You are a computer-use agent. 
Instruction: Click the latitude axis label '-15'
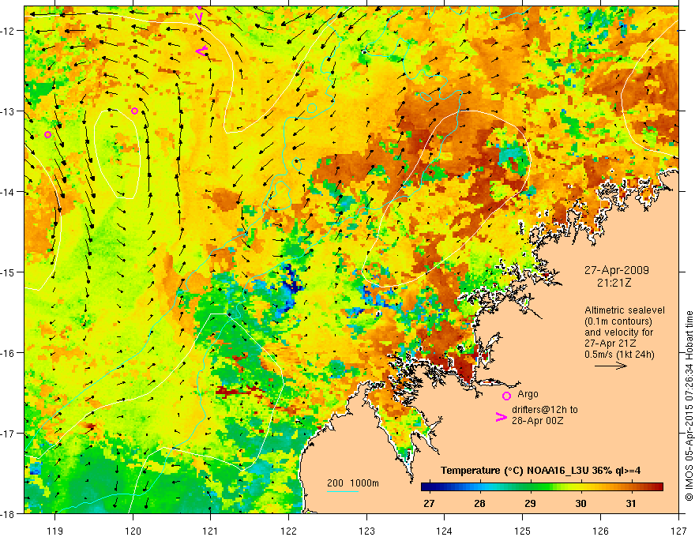[x=8, y=272]
